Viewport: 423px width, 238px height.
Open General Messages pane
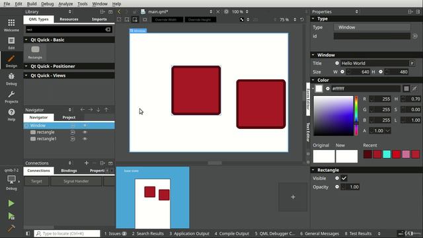pyautogui.click(x=319, y=233)
